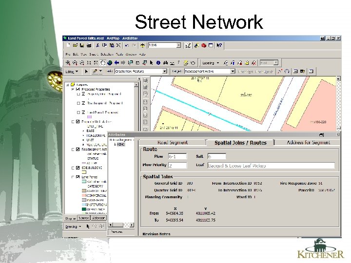
Task: Open the Tools menu
Action: tap(119, 55)
